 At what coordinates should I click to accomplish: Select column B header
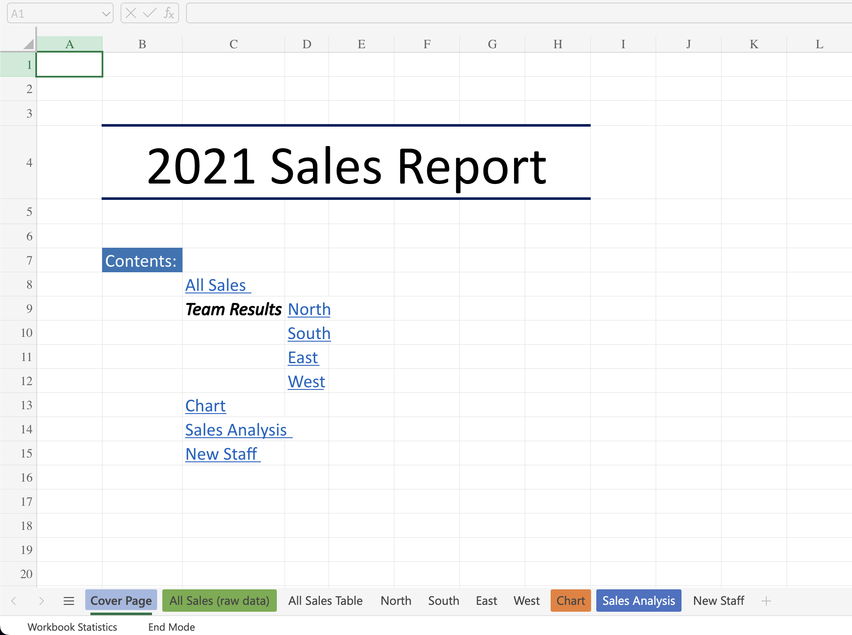point(142,44)
